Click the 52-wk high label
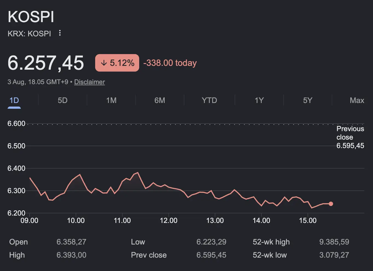373x271 pixels. pos(271,242)
